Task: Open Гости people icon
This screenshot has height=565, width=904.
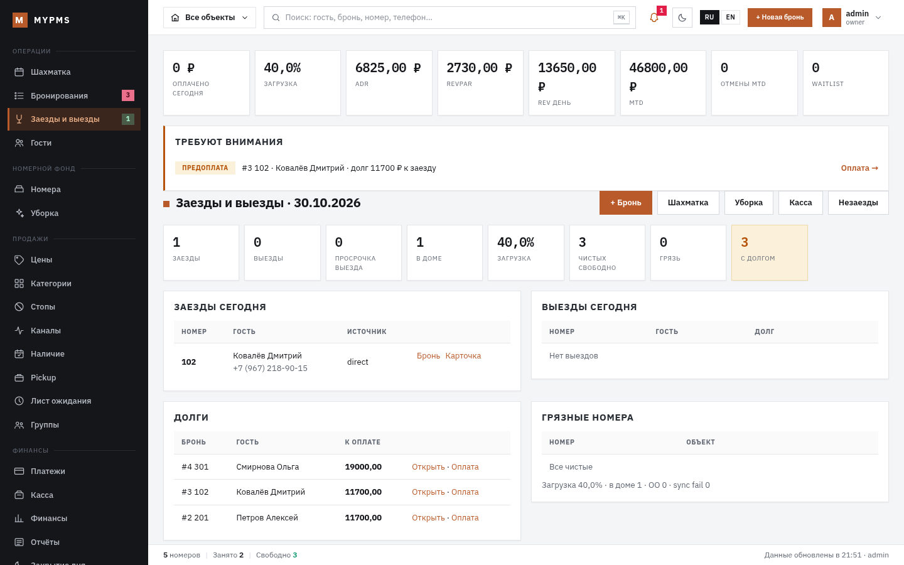Action: 19,143
